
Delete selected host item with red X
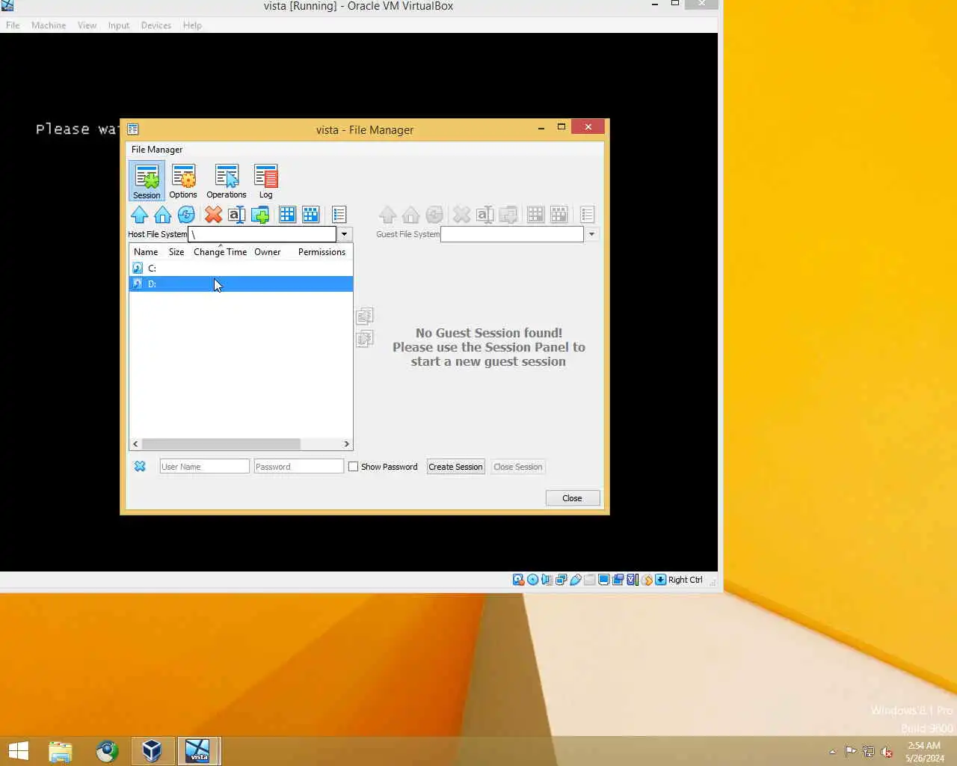(x=214, y=215)
